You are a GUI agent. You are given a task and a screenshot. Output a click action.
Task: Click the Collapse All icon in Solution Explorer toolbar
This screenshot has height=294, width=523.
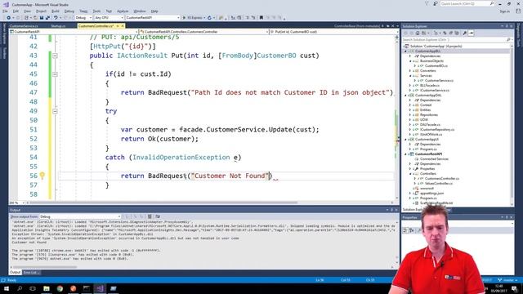(x=450, y=33)
